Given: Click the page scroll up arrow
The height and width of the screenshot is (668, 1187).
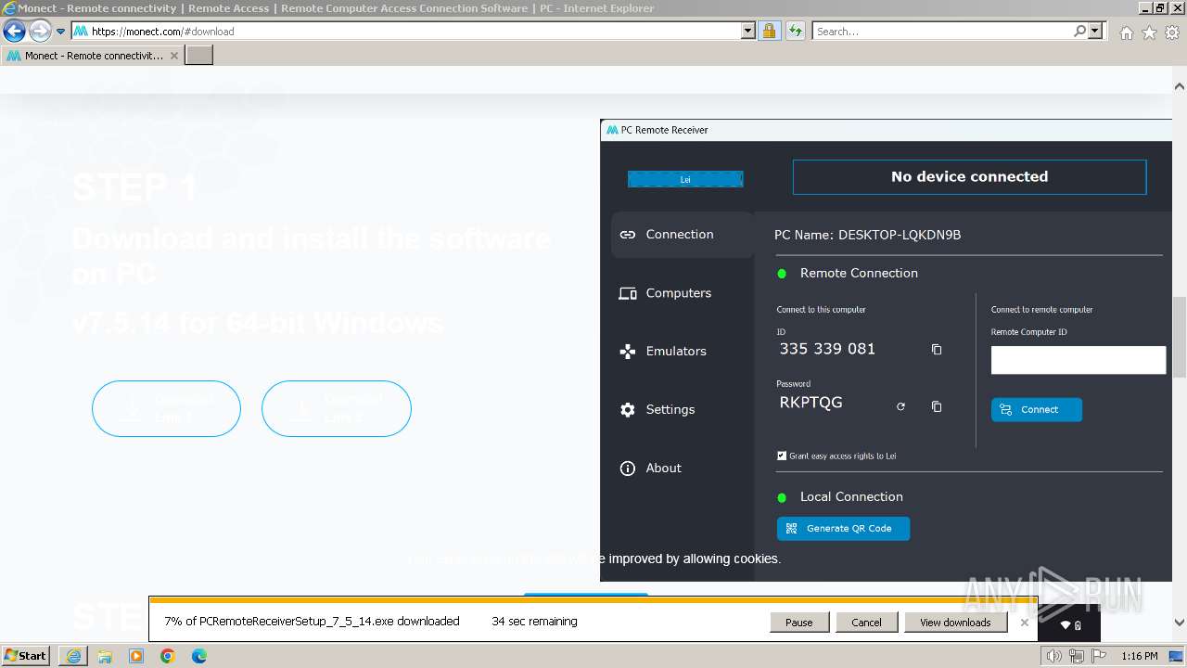Looking at the screenshot, I should tap(1180, 86).
